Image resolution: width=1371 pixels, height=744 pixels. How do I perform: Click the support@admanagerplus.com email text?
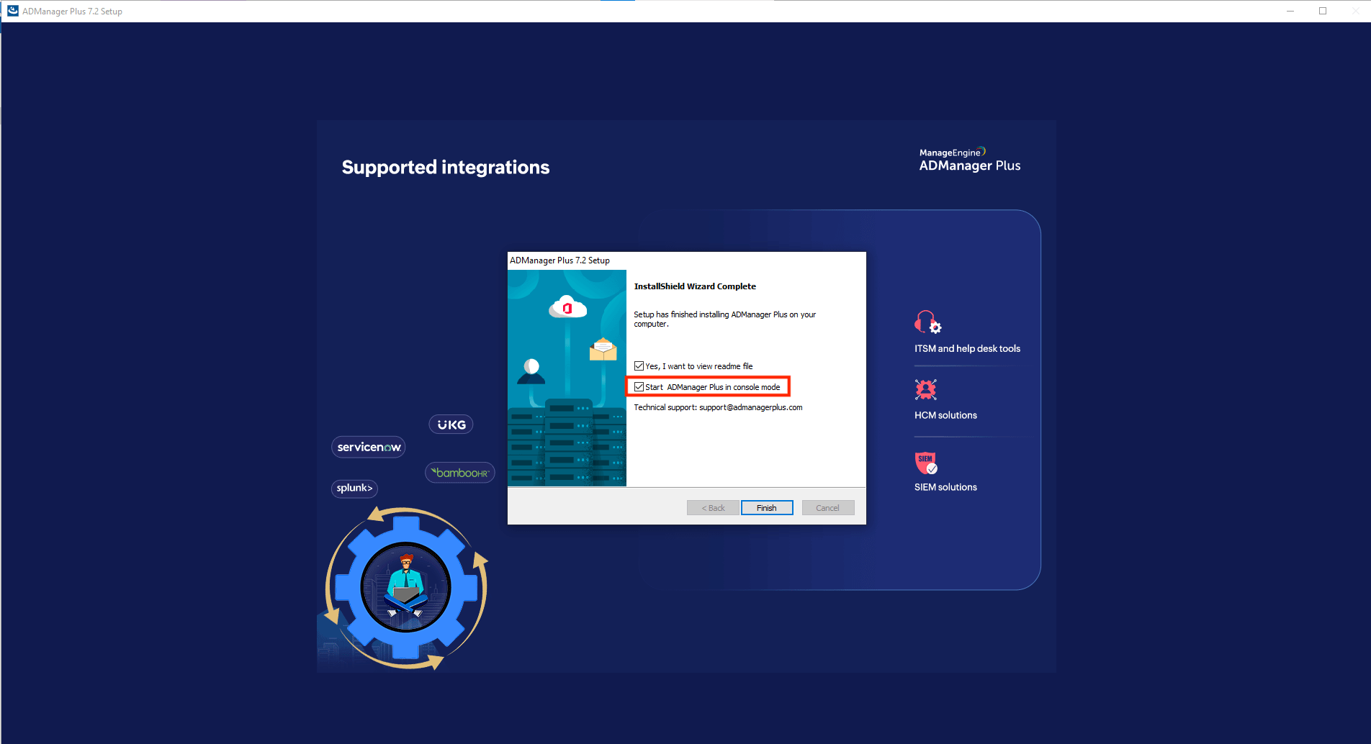751,407
